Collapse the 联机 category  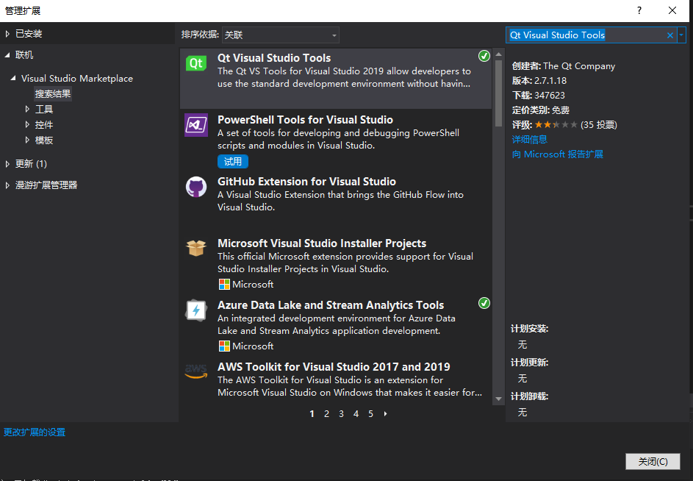pos(7,55)
